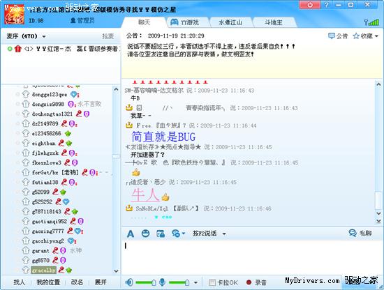Click 改名 rename button

(77, 282)
